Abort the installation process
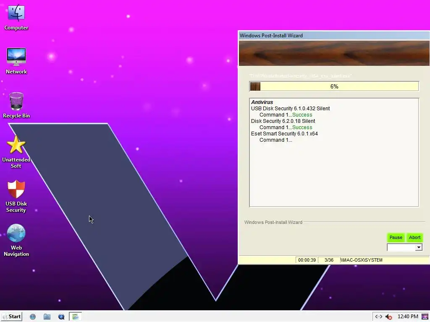Screen dimensions: 430x322 [x=414, y=237]
